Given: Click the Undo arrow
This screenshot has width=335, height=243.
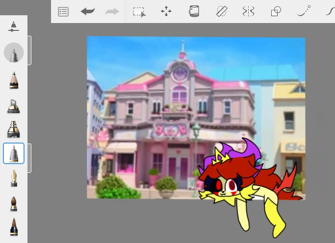Looking at the screenshot, I should click(x=88, y=11).
